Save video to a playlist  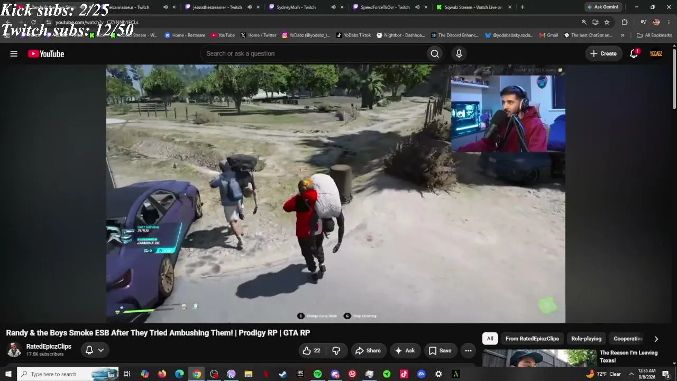[440, 350]
